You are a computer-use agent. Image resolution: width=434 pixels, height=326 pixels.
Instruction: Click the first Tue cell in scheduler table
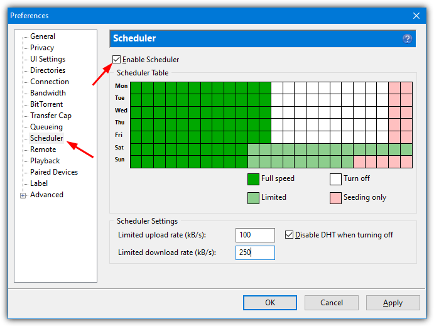[136, 100]
